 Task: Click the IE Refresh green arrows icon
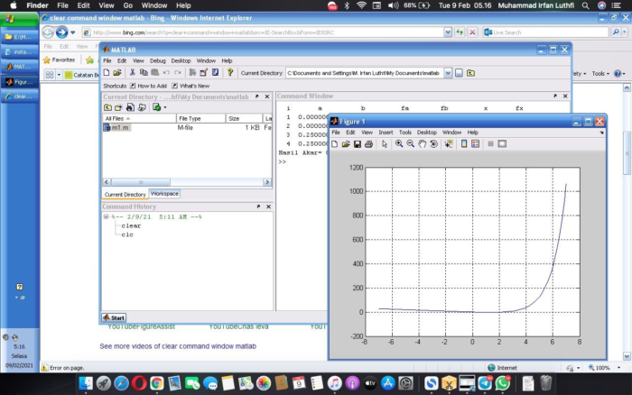point(460,32)
